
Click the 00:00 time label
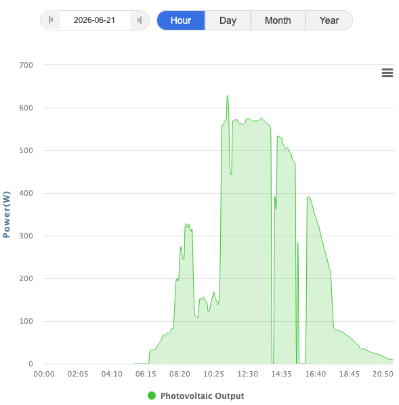(x=44, y=374)
